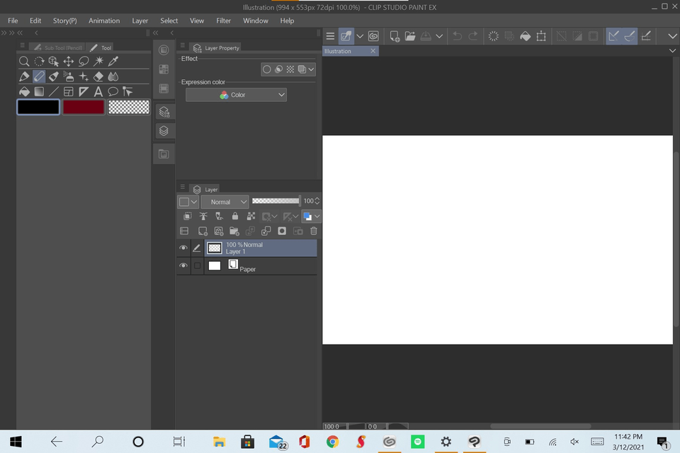Toggle Snap to Special Ruler in command bar
Image resolution: width=680 pixels, height=453 pixels.
pos(629,36)
